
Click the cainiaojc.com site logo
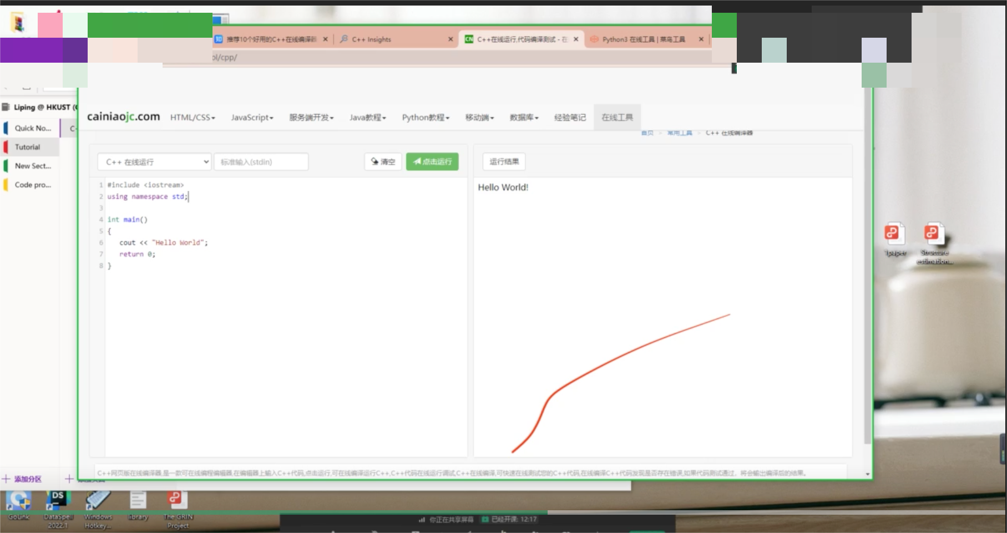(x=123, y=116)
